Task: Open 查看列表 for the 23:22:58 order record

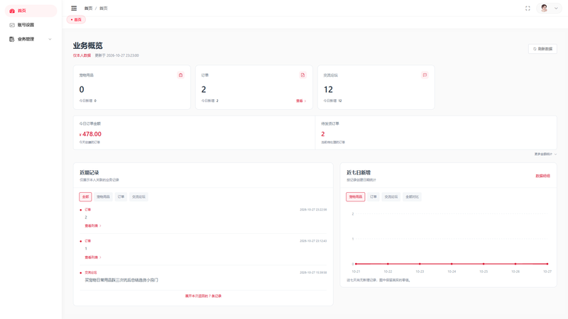Action: pyautogui.click(x=93, y=225)
